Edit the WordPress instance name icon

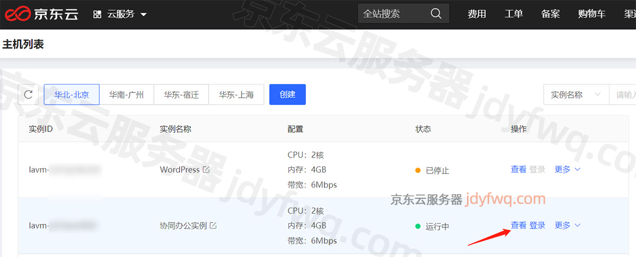click(x=206, y=170)
